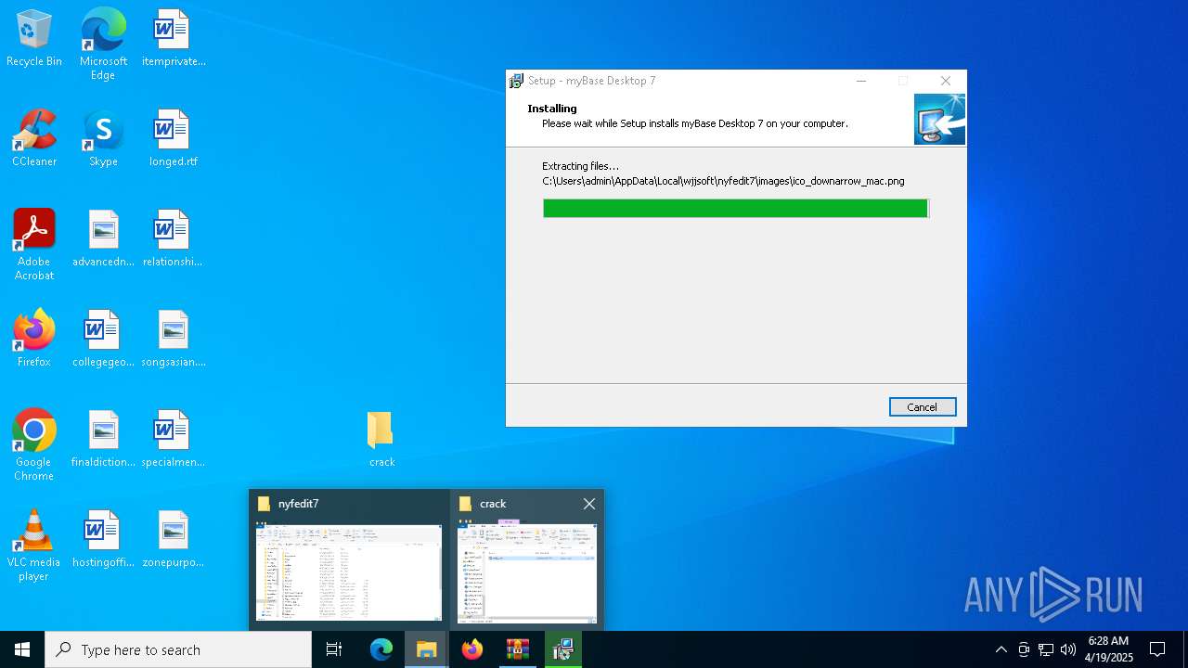Image resolution: width=1188 pixels, height=668 pixels.
Task: Select the itemprivate Word document icon
Action: [173, 39]
